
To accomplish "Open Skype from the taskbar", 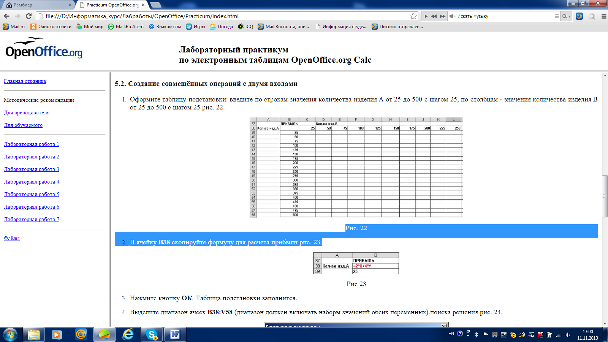I will tap(152, 335).
